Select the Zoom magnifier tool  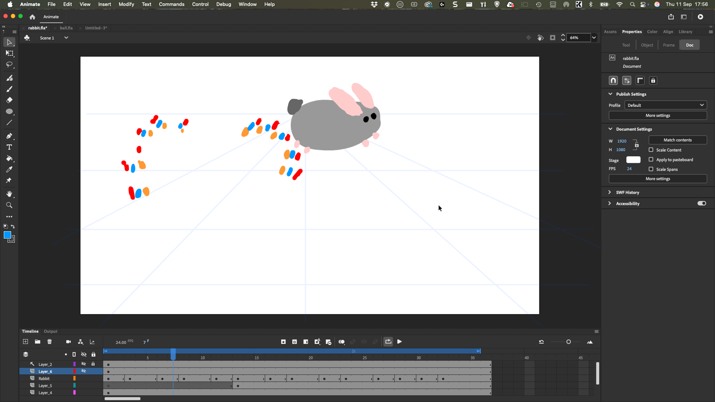pos(9,205)
